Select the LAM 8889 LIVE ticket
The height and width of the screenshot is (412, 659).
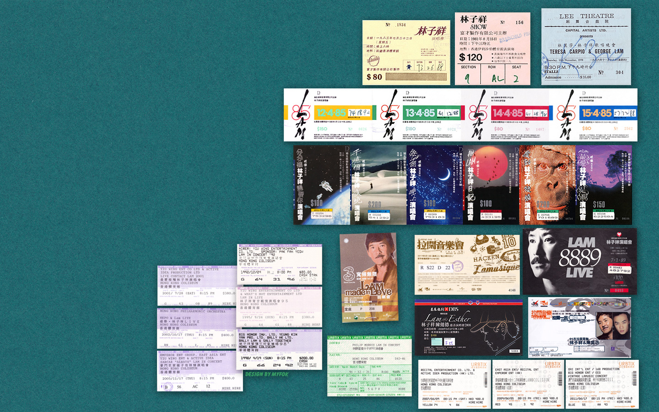click(x=580, y=261)
